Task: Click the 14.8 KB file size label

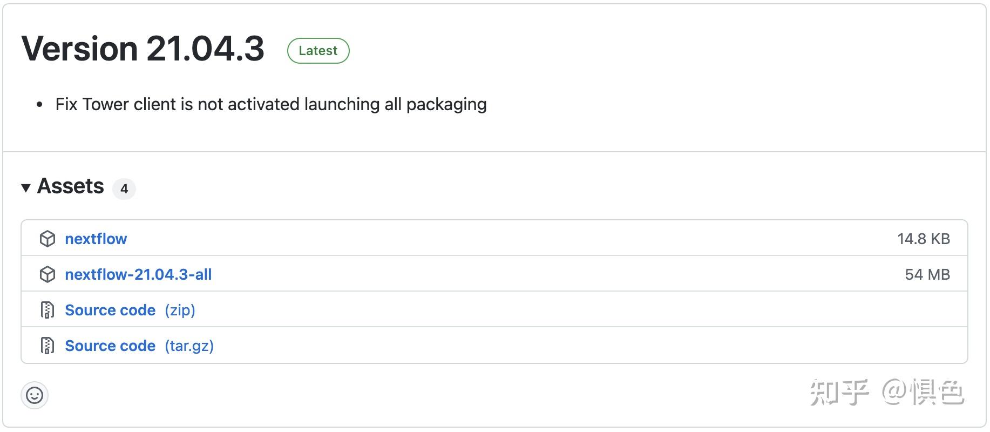Action: 923,239
